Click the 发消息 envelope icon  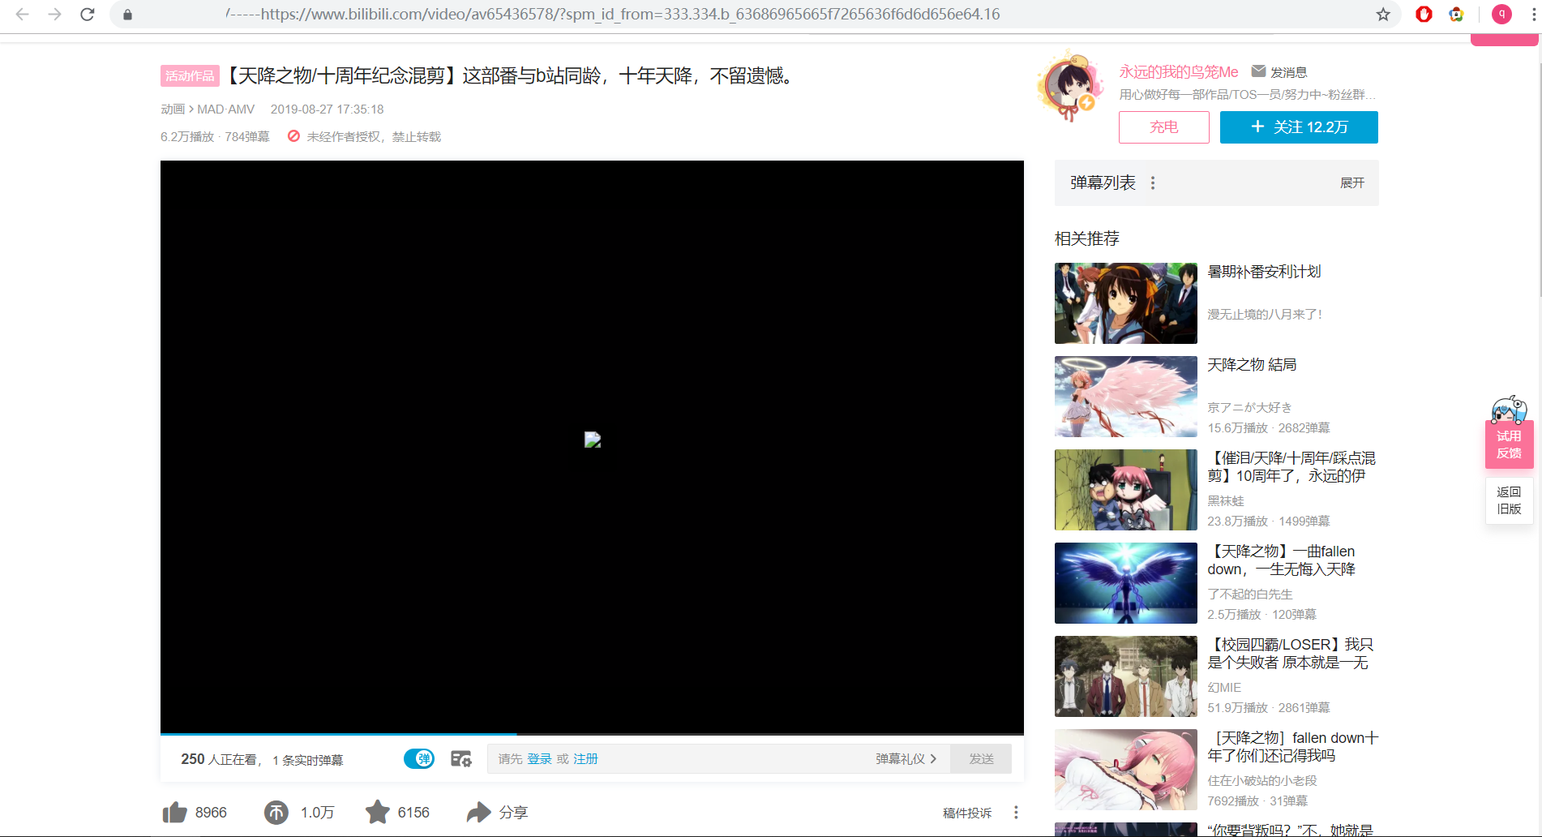click(x=1258, y=71)
